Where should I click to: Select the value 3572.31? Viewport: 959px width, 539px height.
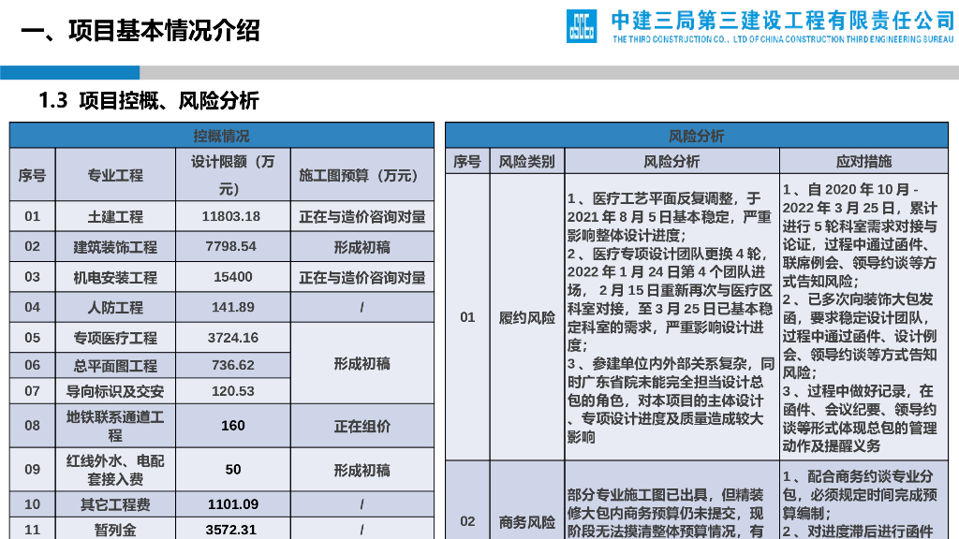231,530
